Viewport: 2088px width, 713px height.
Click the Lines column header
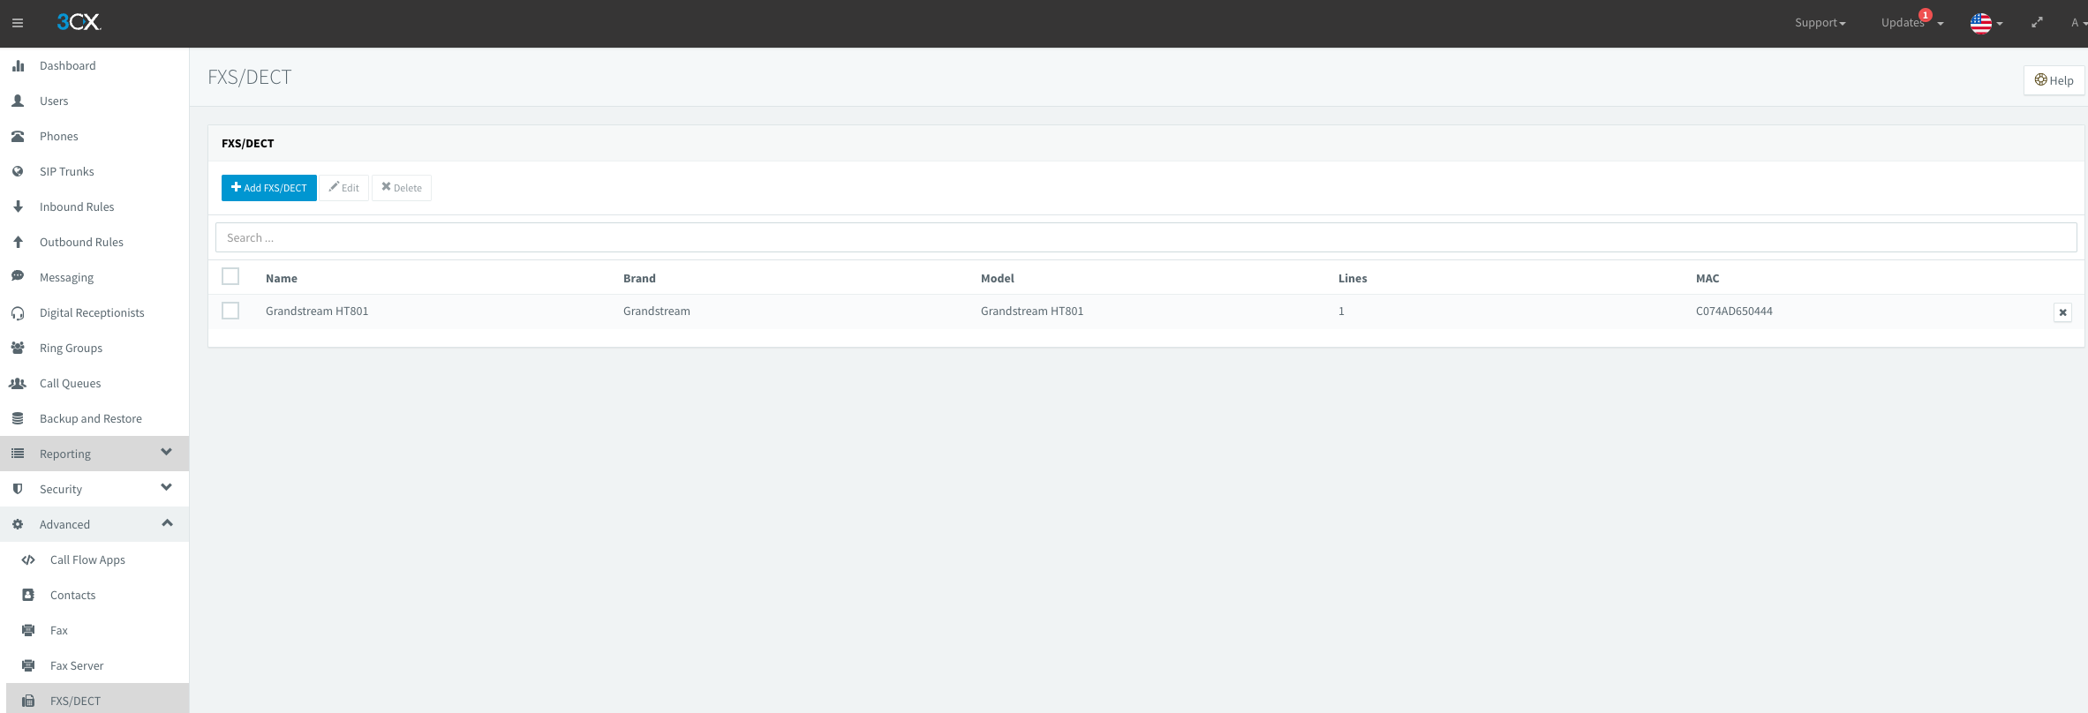(x=1353, y=278)
